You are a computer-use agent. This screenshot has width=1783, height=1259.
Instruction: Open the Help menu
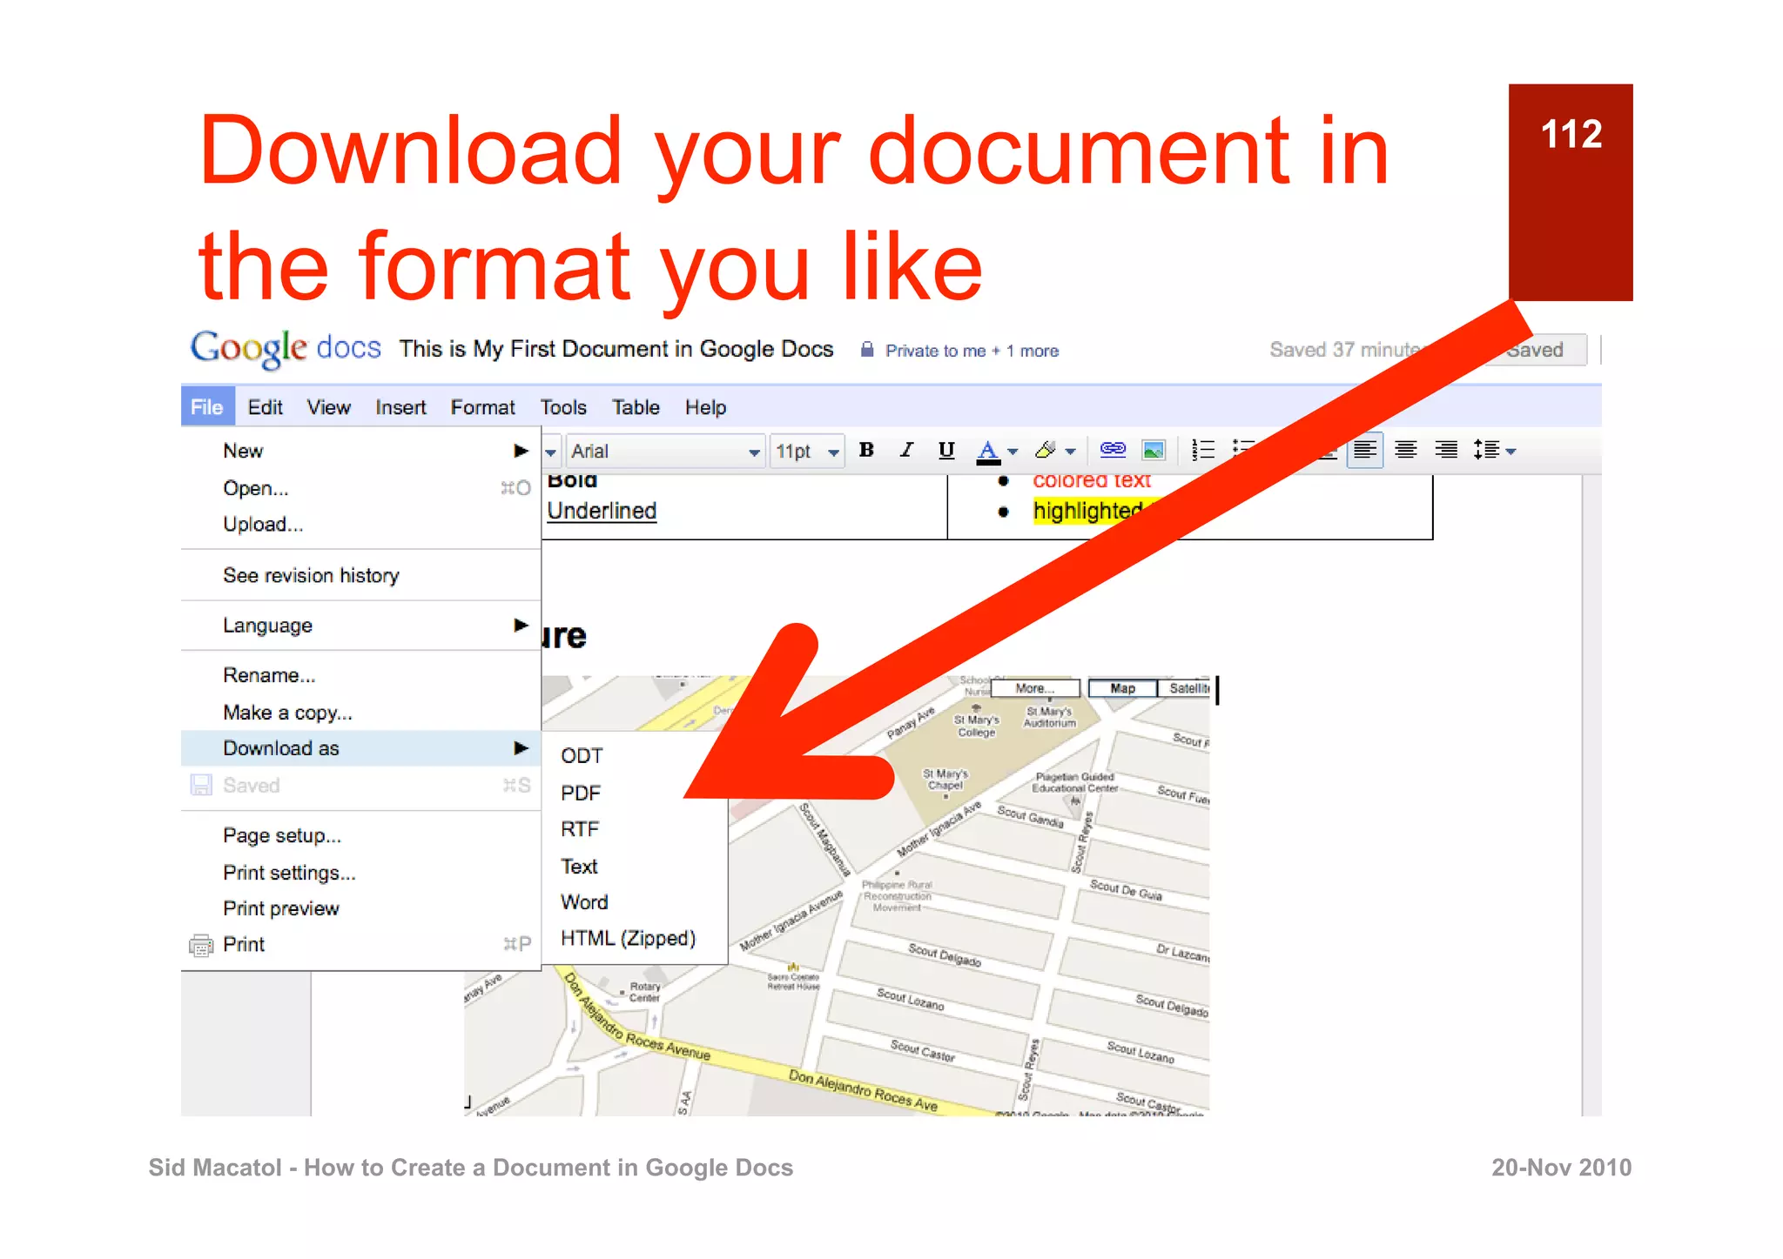(705, 407)
